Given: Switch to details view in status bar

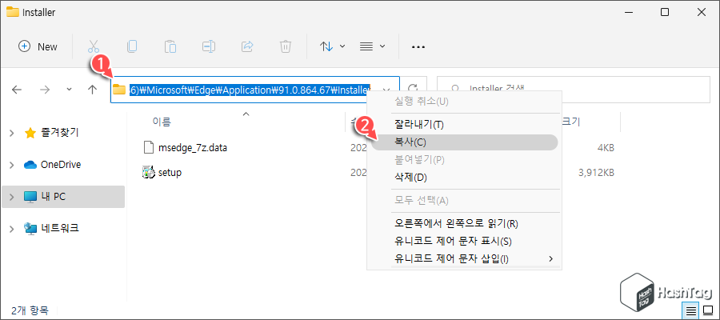Looking at the screenshot, I should coord(691,311).
